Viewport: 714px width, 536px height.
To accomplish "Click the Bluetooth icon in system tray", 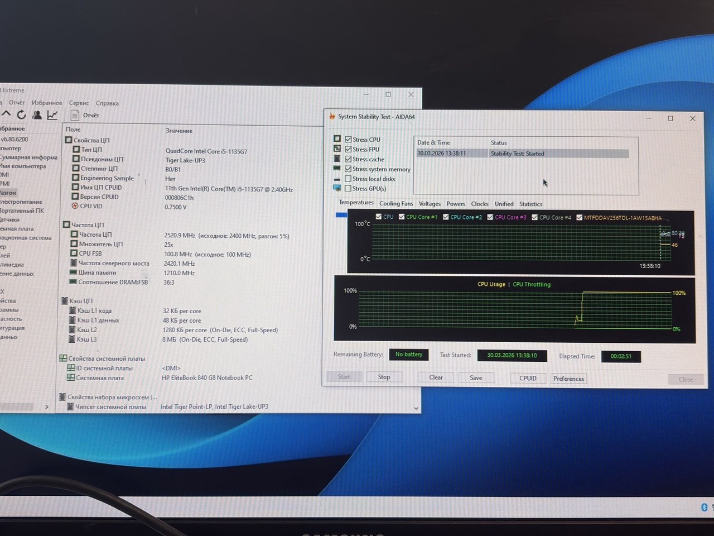I will [x=704, y=507].
